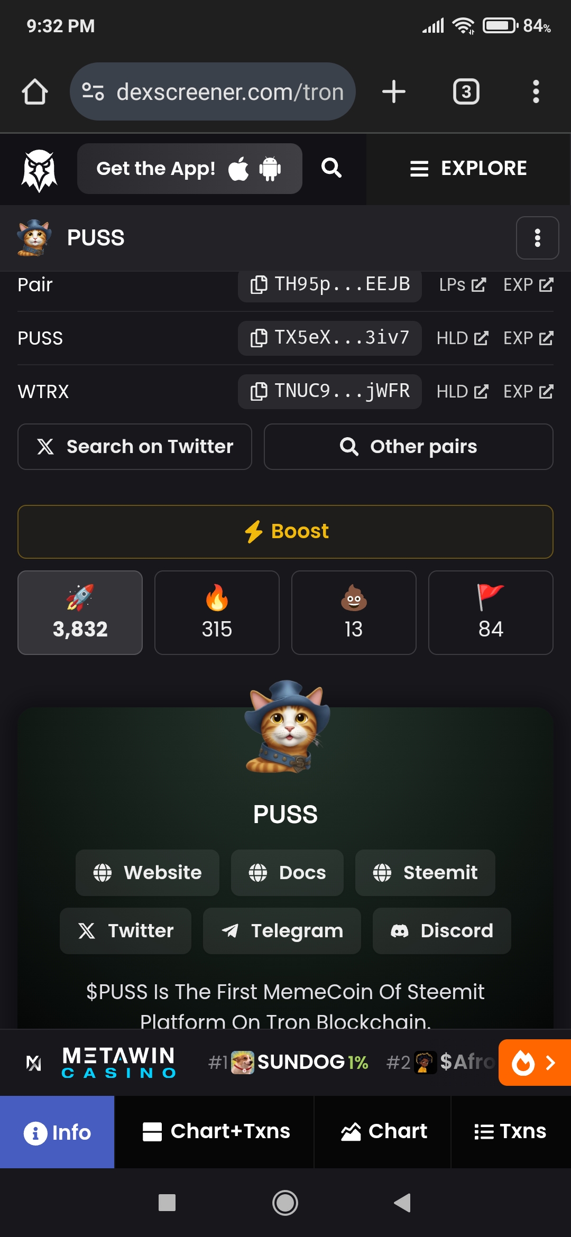Viewport: 571px width, 1237px height.
Task: Expand the trending bar orange flame arrow
Action: (535, 1063)
